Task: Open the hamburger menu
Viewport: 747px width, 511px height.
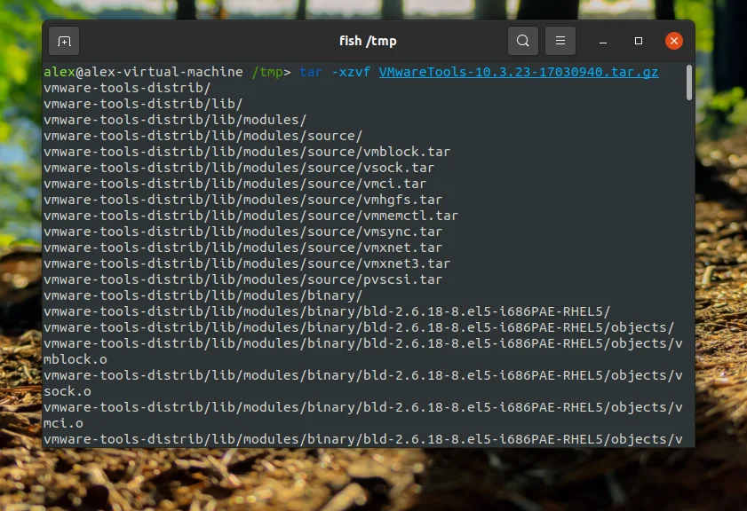Action: (560, 41)
